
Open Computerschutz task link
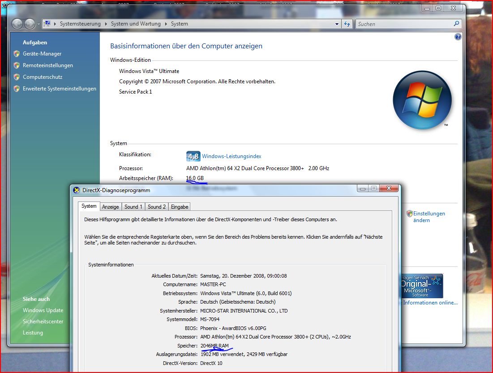coord(43,77)
